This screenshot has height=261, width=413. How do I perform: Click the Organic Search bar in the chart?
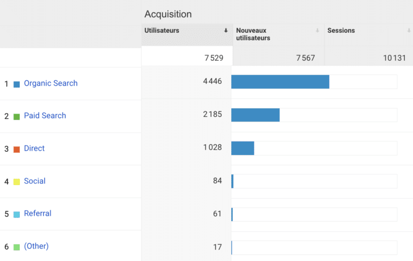click(280, 82)
